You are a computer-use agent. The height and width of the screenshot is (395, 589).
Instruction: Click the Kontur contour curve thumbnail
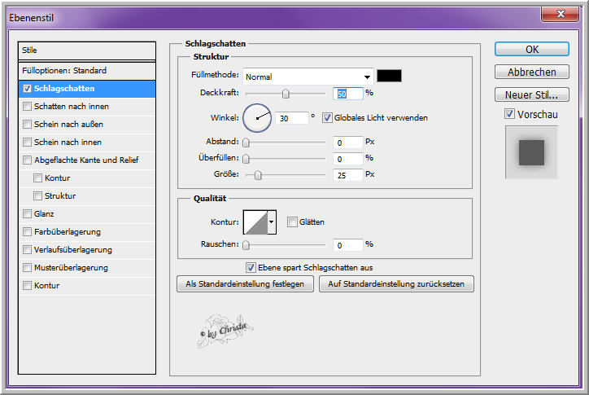click(x=255, y=222)
